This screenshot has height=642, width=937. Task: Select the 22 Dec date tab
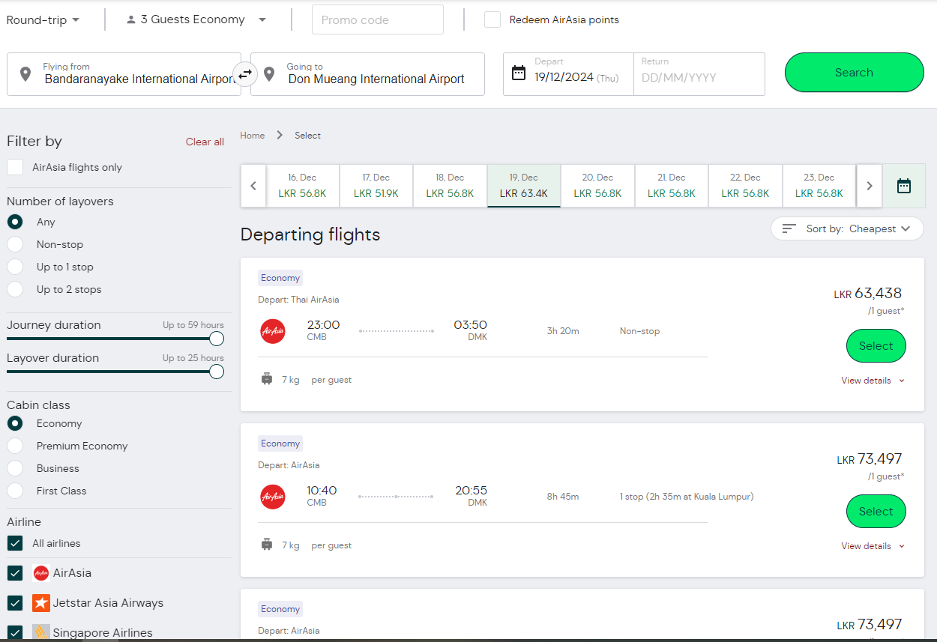point(745,186)
